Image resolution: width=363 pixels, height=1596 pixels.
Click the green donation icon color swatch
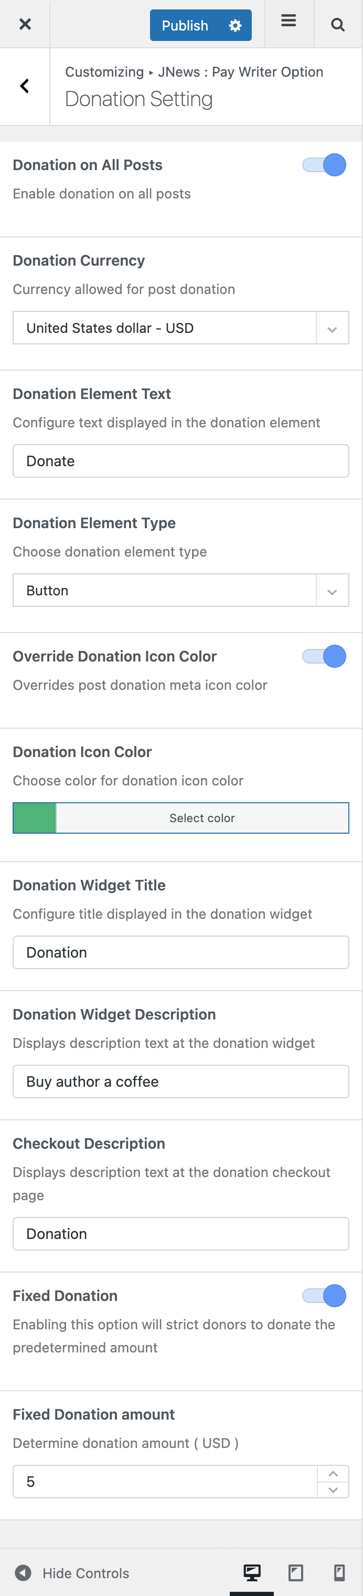point(35,818)
